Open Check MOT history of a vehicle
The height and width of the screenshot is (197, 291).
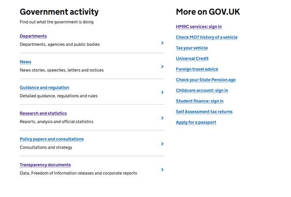point(207,37)
